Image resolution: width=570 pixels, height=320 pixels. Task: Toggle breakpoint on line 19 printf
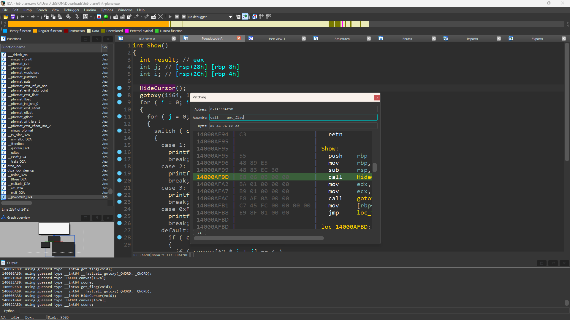(x=119, y=173)
